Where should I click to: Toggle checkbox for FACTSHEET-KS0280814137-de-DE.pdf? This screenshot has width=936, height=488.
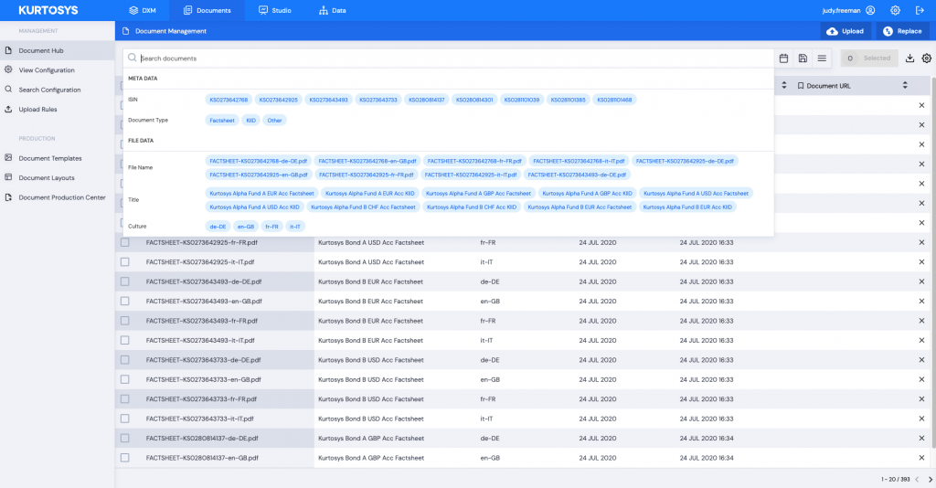point(124,438)
